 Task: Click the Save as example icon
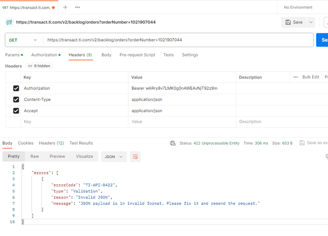click(x=302, y=143)
